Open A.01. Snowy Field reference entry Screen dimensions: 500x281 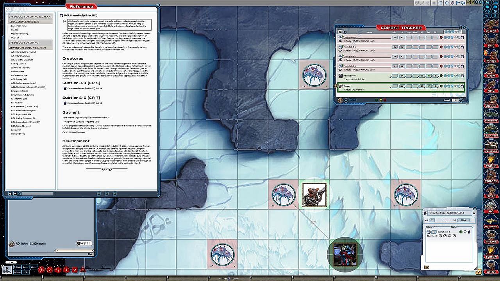point(19,79)
